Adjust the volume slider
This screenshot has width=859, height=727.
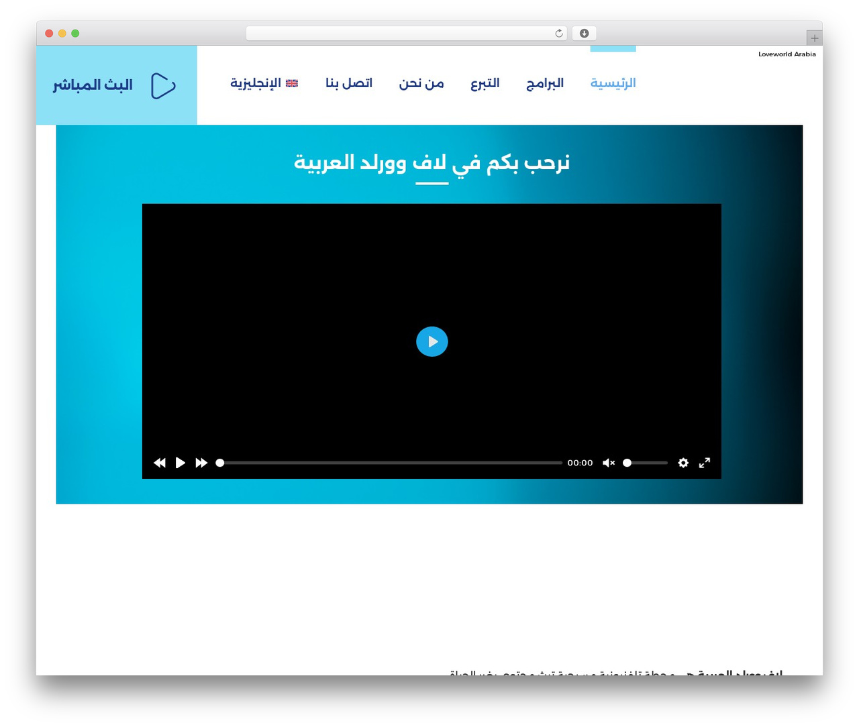pyautogui.click(x=646, y=463)
